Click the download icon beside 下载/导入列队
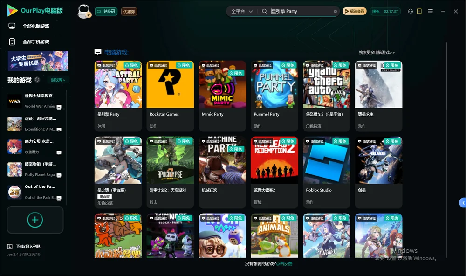466x276 pixels. [10, 247]
